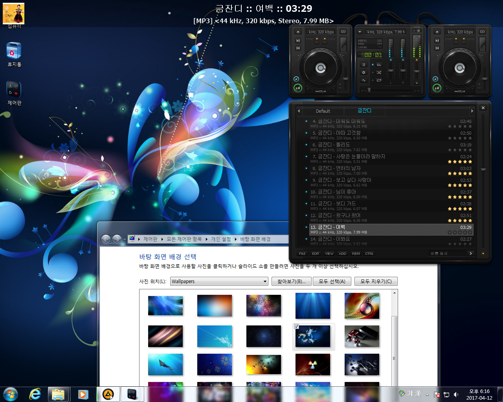Select the shark underwater wallpaper thumbnail
Image resolution: width=503 pixels, height=402 pixels.
pos(165,365)
